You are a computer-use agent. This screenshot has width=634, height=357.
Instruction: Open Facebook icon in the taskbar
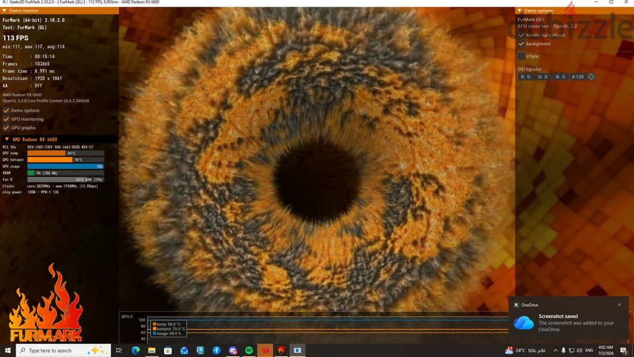pos(216,350)
